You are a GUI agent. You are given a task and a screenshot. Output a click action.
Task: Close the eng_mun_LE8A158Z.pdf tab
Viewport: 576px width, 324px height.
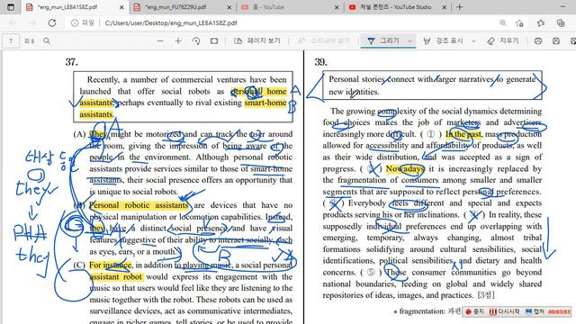(x=122, y=7)
